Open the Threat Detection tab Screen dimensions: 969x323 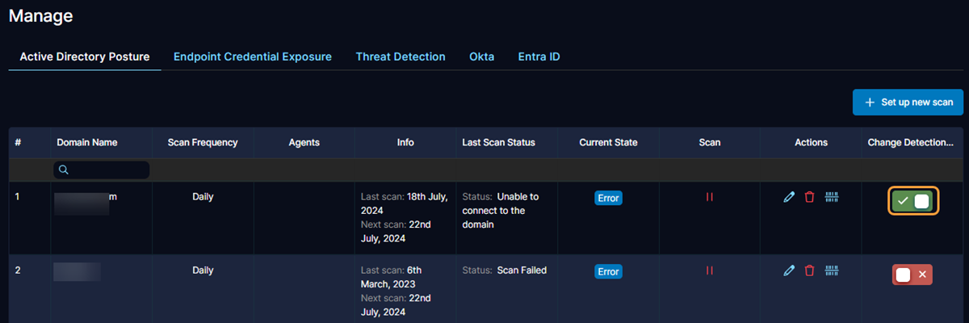[401, 57]
